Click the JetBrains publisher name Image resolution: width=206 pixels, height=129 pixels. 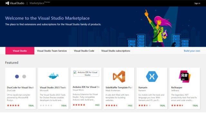pos(175,91)
